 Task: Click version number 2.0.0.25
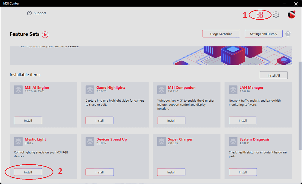click(101, 91)
